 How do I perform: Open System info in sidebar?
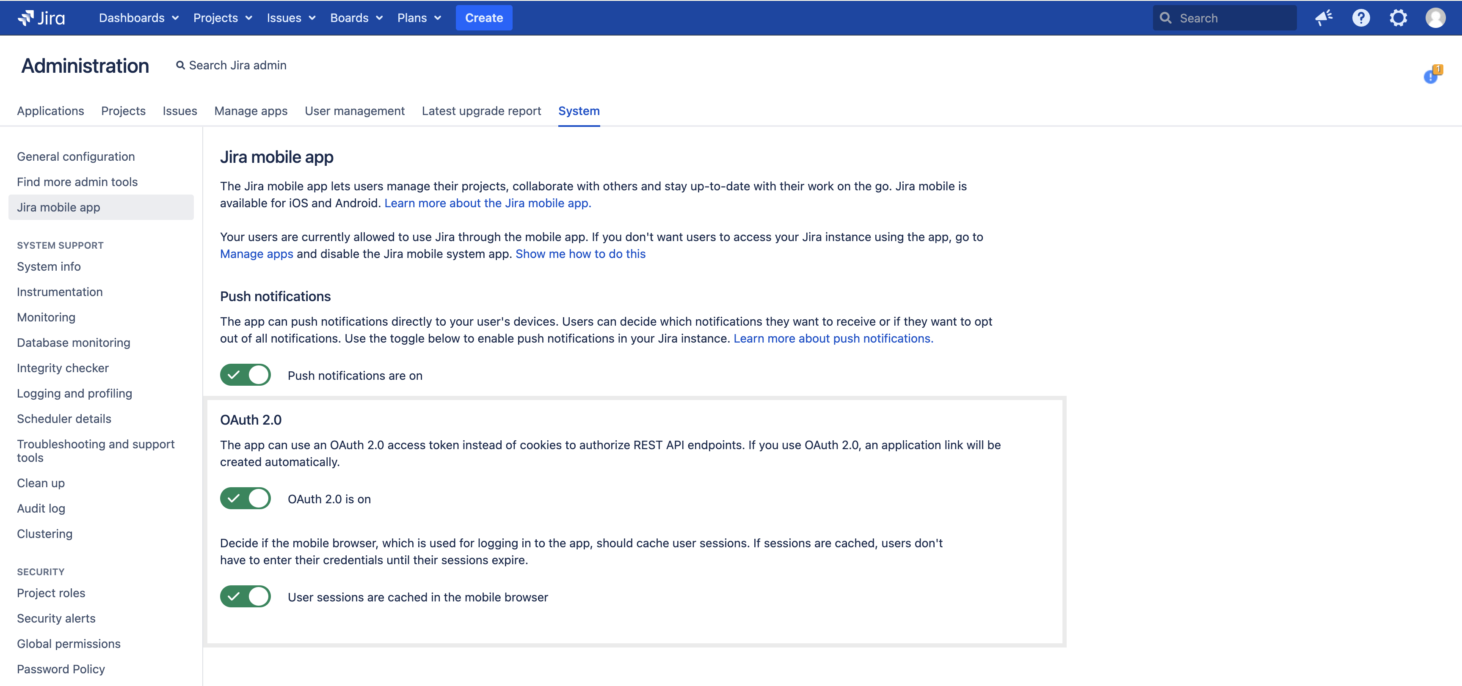point(49,266)
